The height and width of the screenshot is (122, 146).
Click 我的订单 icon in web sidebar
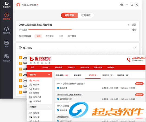click(31, 113)
